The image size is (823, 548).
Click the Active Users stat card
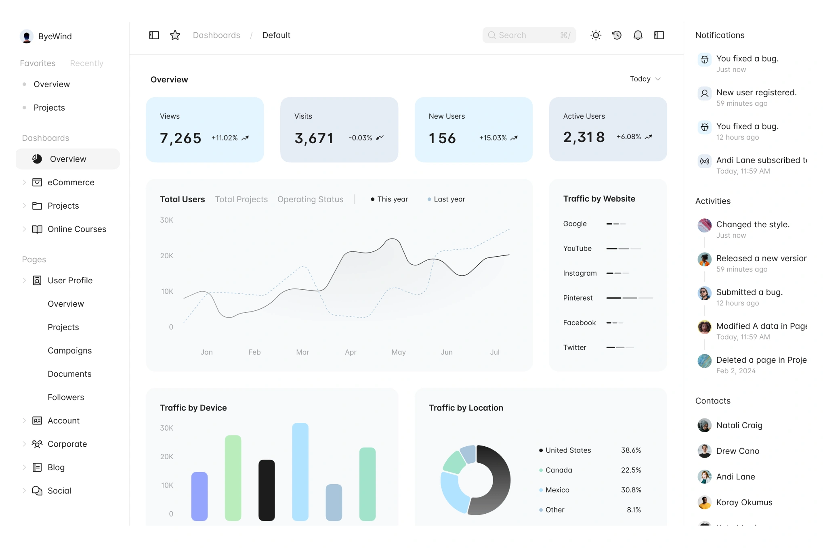coord(608,129)
